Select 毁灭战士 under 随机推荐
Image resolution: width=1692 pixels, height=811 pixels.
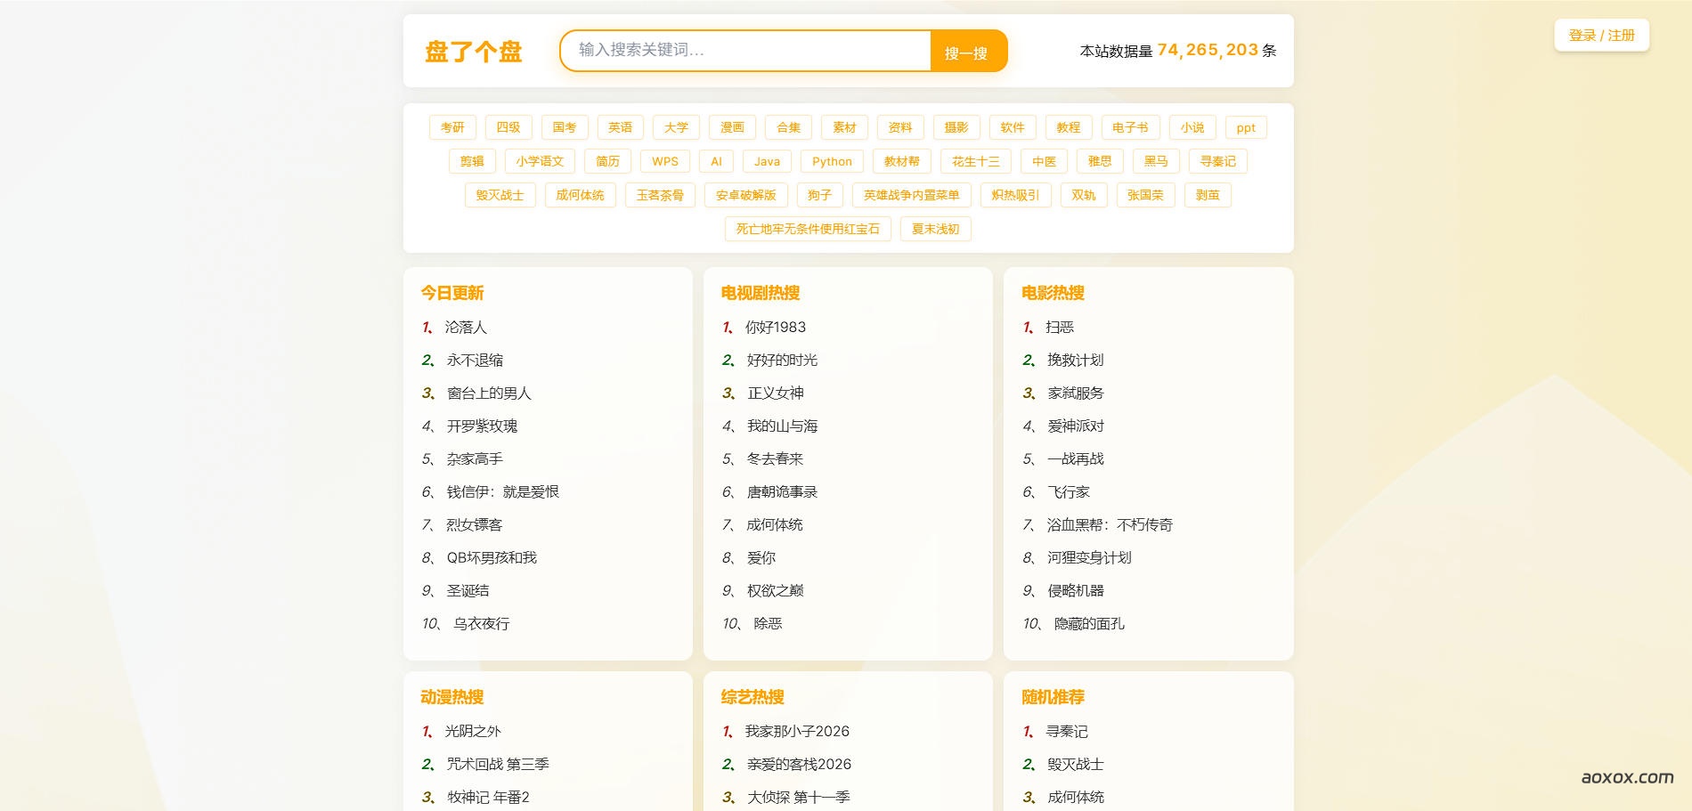click(1074, 764)
